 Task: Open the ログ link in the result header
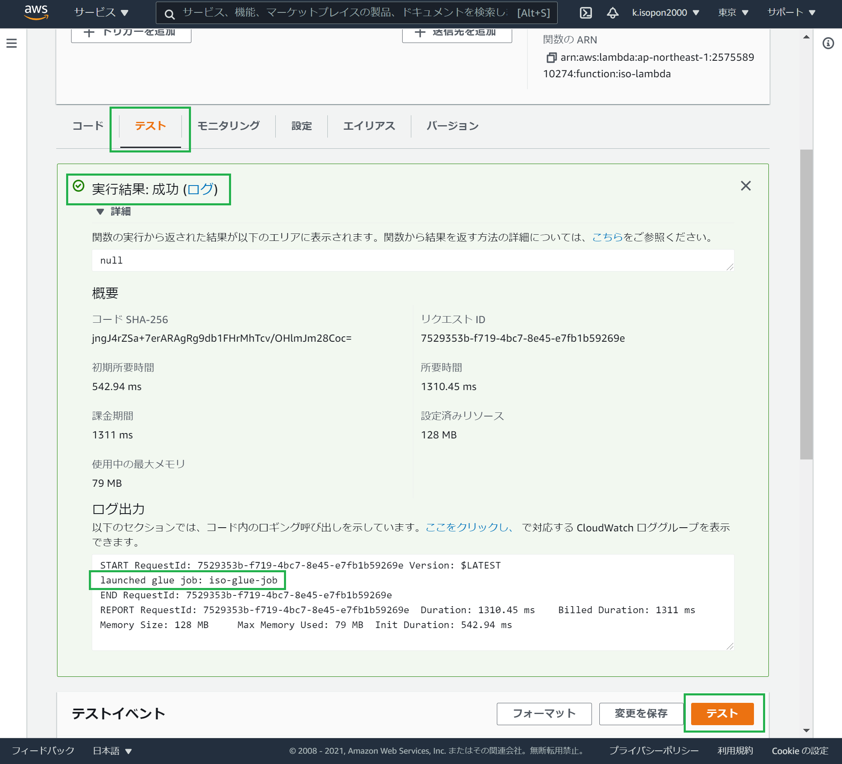click(x=202, y=189)
